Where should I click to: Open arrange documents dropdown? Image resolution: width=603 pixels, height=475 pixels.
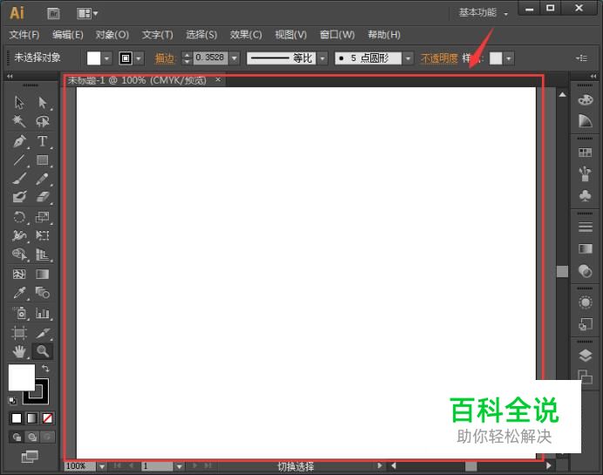[x=87, y=13]
